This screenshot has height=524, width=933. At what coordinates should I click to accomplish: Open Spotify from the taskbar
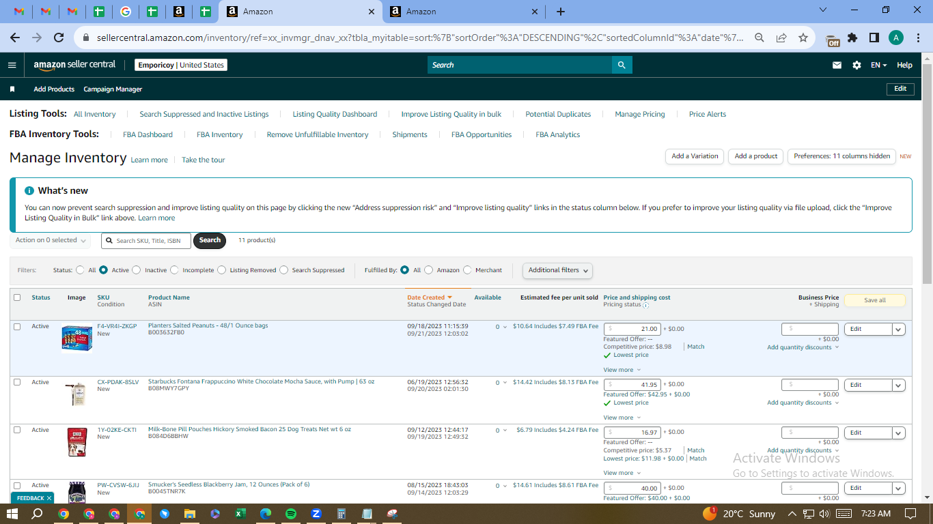291,514
